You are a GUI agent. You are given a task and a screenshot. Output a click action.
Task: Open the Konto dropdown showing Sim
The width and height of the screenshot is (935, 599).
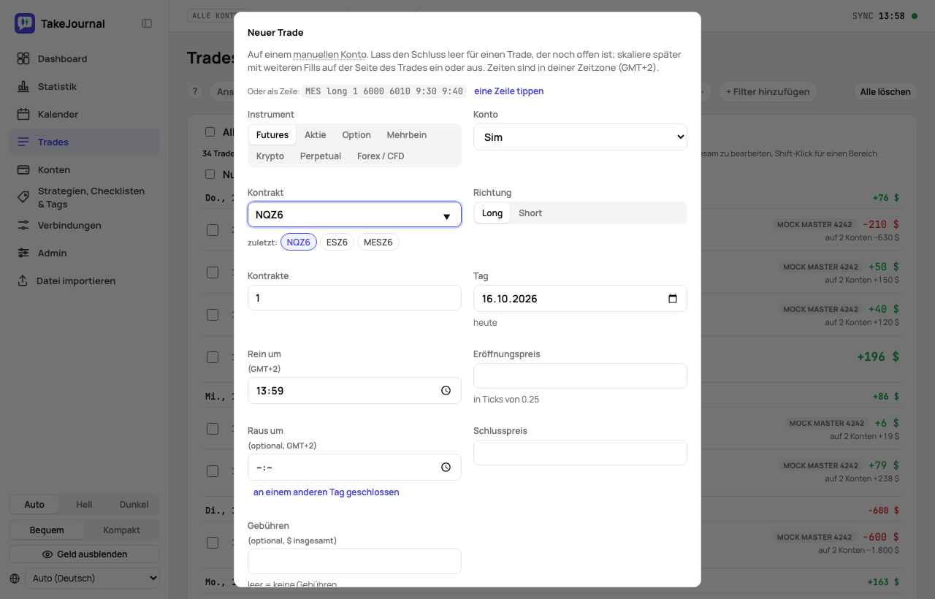coord(580,137)
